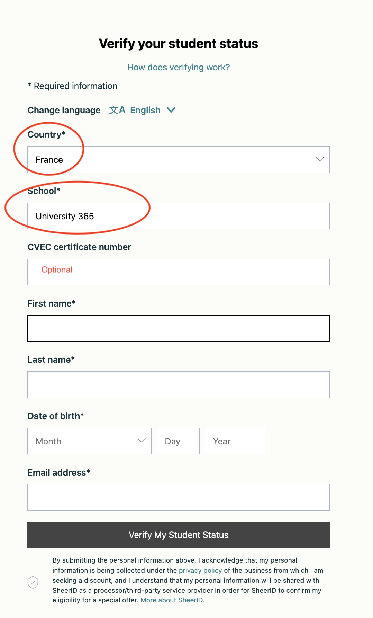
Task: Click the School field with University 365
Action: (178, 216)
